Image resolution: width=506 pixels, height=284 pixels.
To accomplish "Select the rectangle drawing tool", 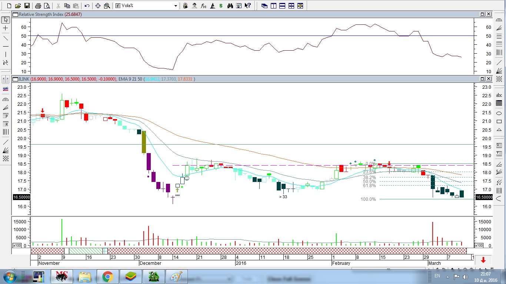I will coord(499,121).
